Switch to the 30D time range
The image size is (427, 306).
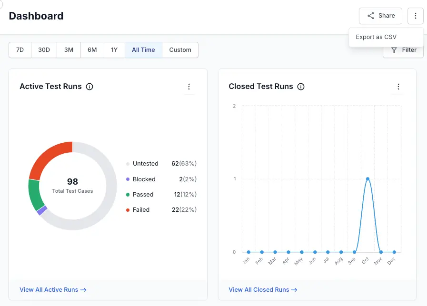coord(44,50)
